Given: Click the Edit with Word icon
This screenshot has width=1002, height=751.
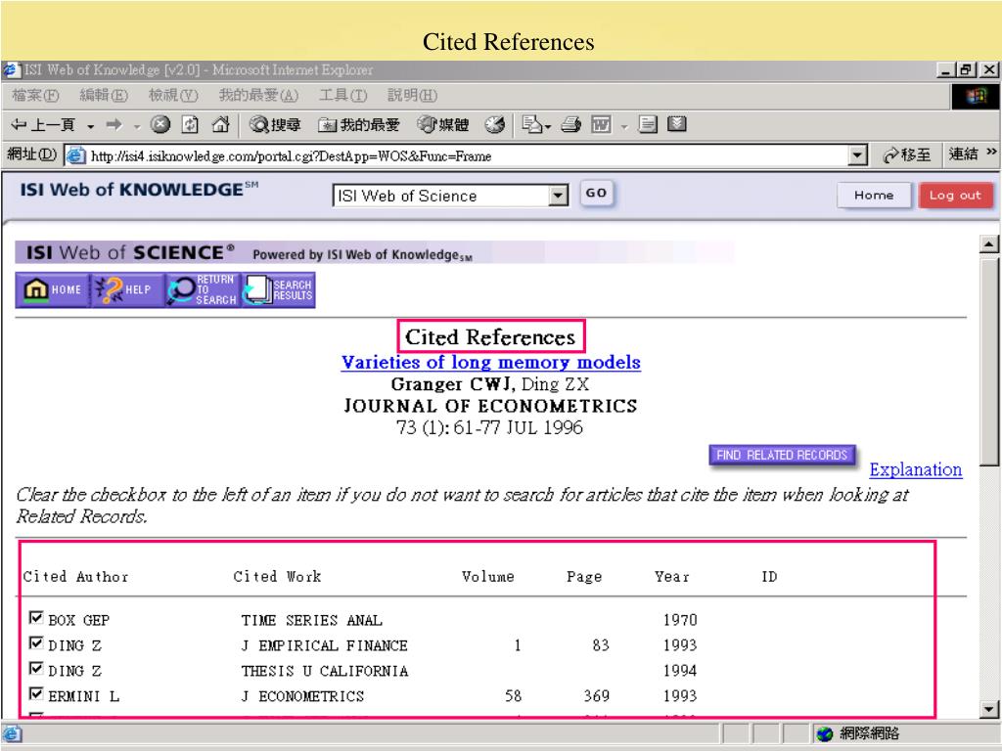Looking at the screenshot, I should point(601,124).
